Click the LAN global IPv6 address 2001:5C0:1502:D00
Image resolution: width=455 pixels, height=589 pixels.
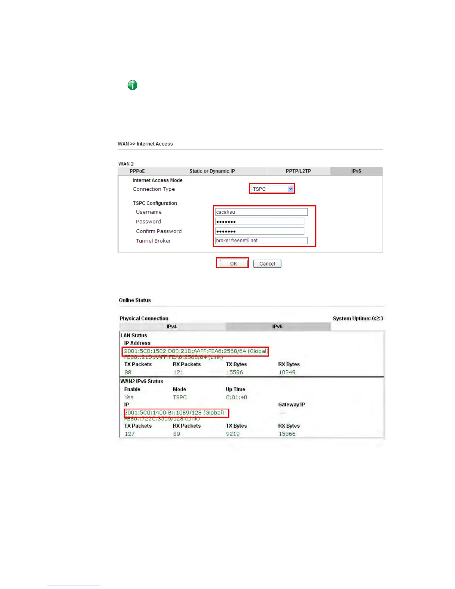196,351
